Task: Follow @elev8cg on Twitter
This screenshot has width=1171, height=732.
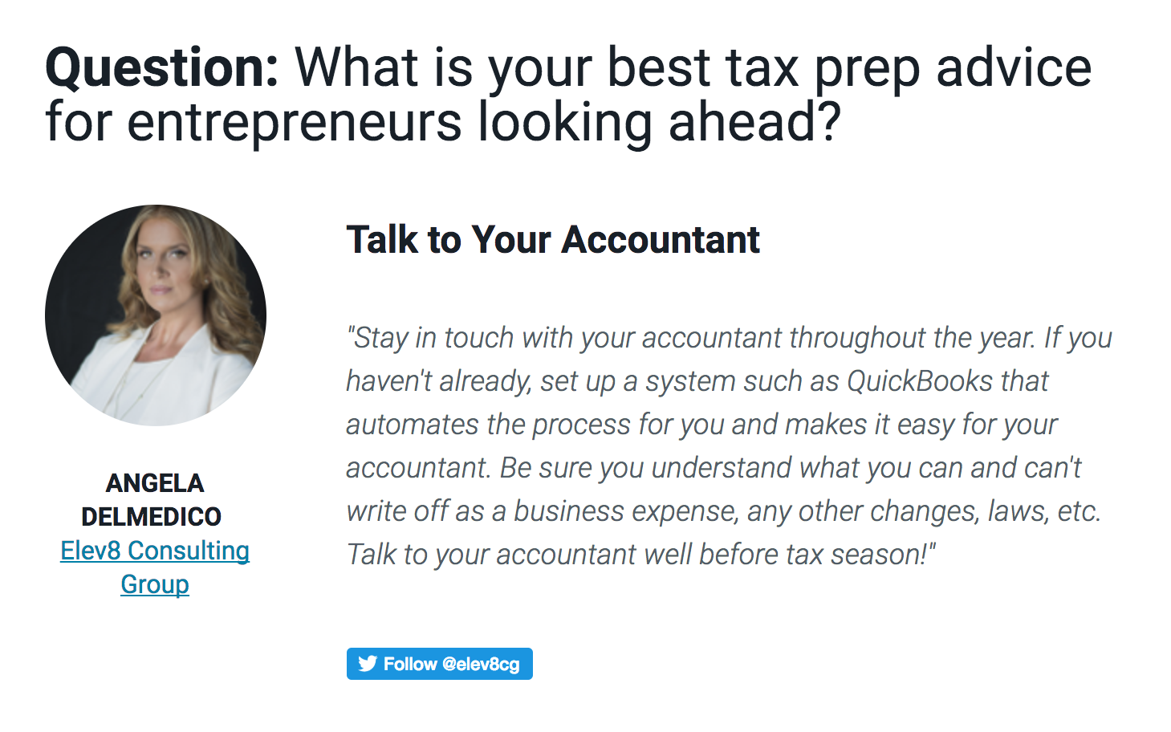Action: coord(440,664)
